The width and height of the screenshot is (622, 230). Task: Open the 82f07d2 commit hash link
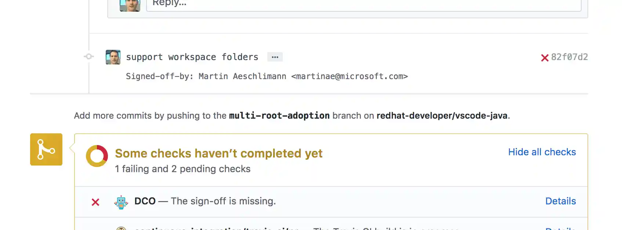[569, 57]
